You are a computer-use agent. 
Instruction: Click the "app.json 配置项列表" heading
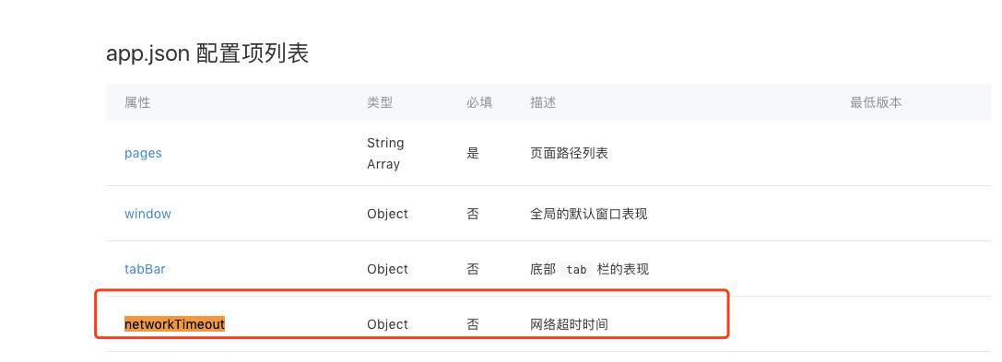[207, 53]
